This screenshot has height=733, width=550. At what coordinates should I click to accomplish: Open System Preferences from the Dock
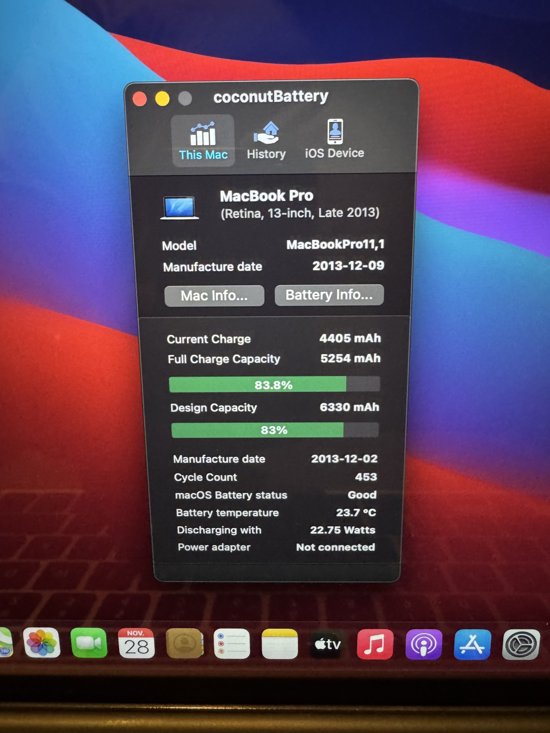point(521,644)
